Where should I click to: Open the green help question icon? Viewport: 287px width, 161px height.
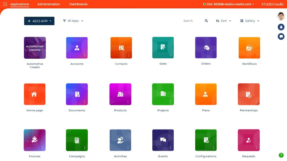coord(281,155)
